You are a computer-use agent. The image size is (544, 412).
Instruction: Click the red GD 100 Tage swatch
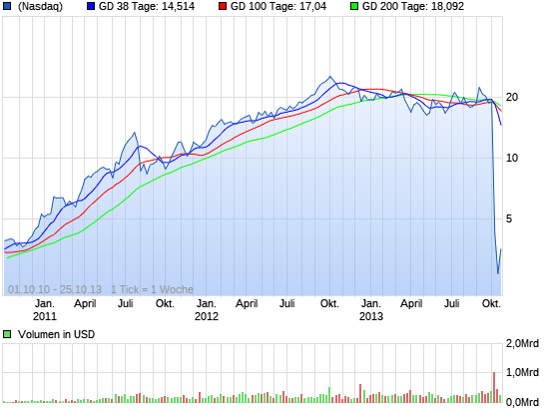click(x=223, y=6)
